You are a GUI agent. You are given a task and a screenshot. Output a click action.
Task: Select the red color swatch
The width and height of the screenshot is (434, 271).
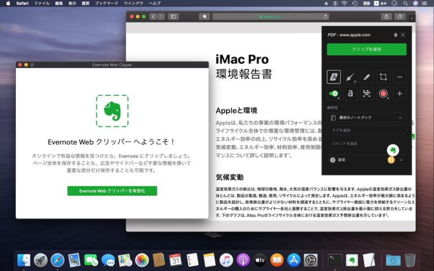pos(383,94)
